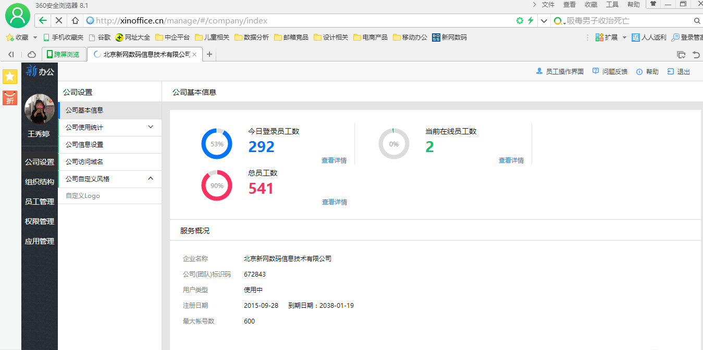This screenshot has height=350, width=703.
Task: Click the 90% red progress ring
Action: (217, 185)
